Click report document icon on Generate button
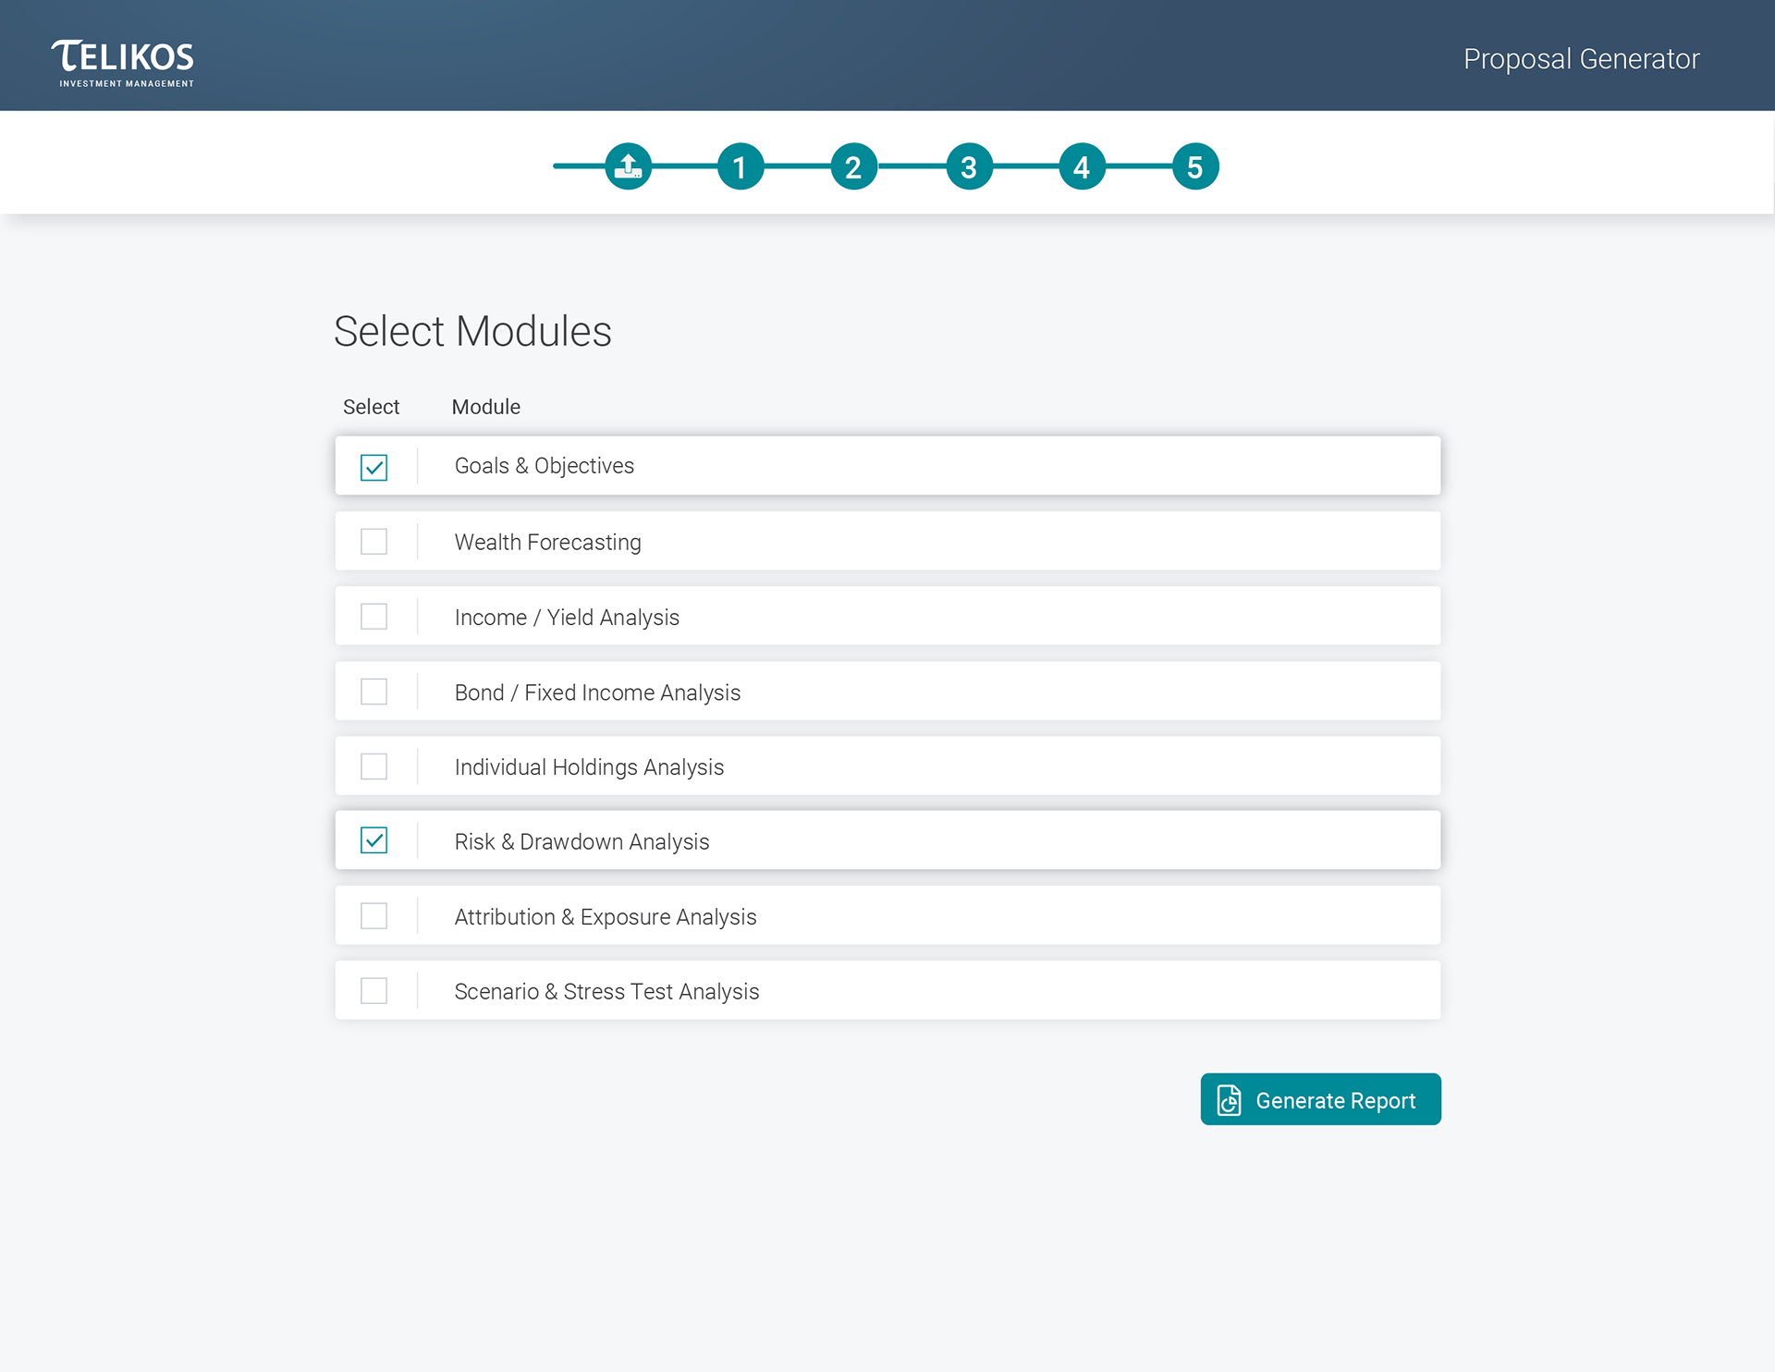Image resolution: width=1775 pixels, height=1372 pixels. (x=1229, y=1100)
